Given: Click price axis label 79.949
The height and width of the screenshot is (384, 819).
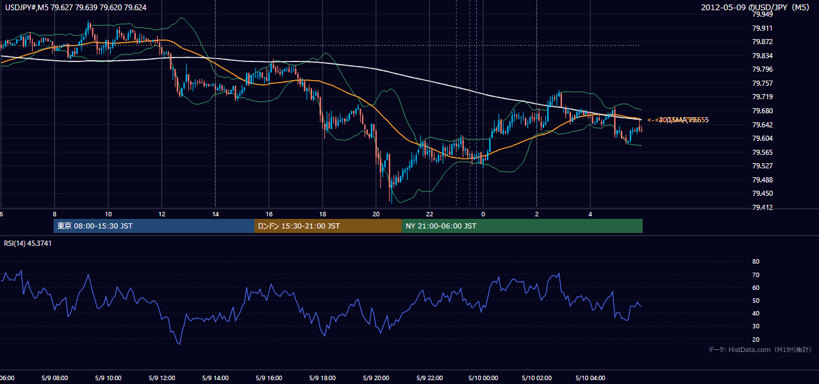Looking at the screenshot, I should (x=762, y=14).
